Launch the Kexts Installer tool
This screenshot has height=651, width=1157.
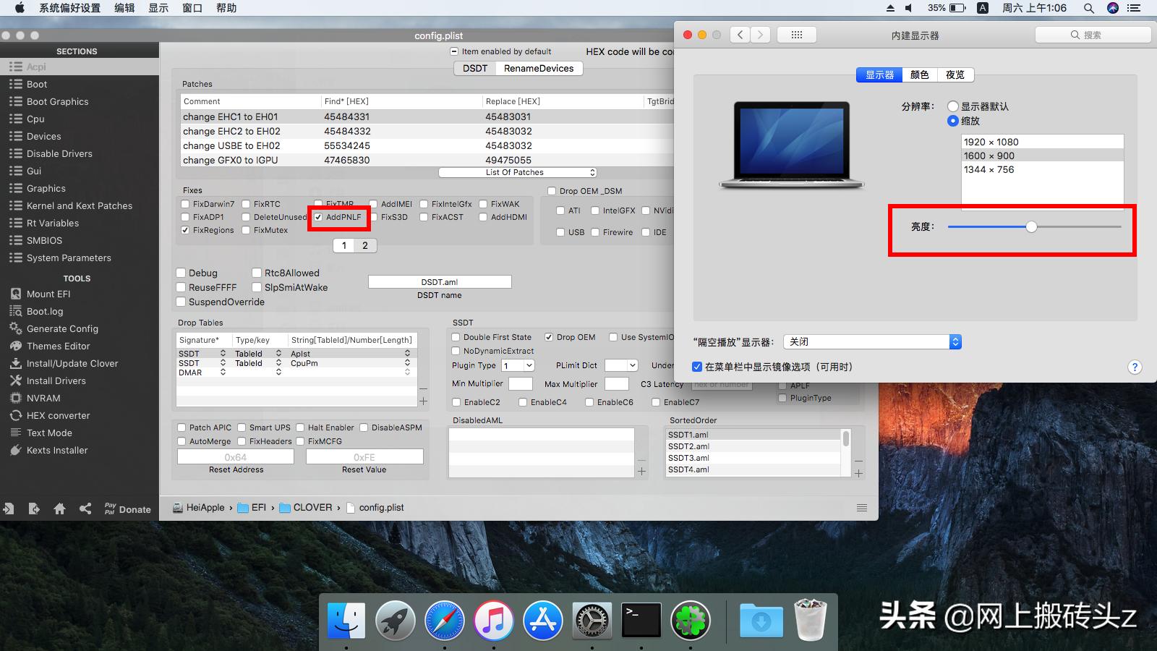56,450
